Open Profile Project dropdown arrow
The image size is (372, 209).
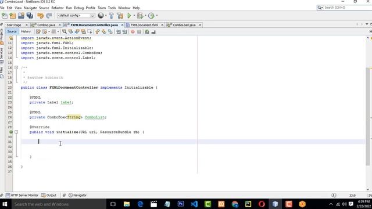[156, 16]
